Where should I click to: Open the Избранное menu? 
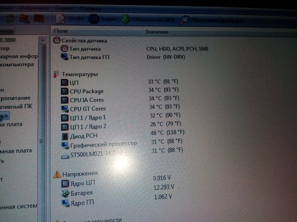[34, 8]
